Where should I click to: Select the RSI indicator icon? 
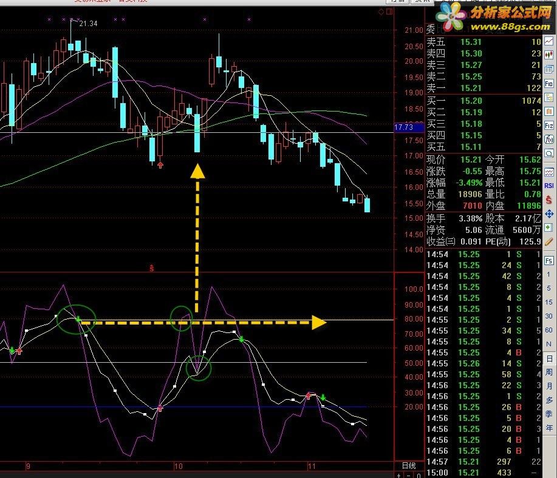click(549, 186)
